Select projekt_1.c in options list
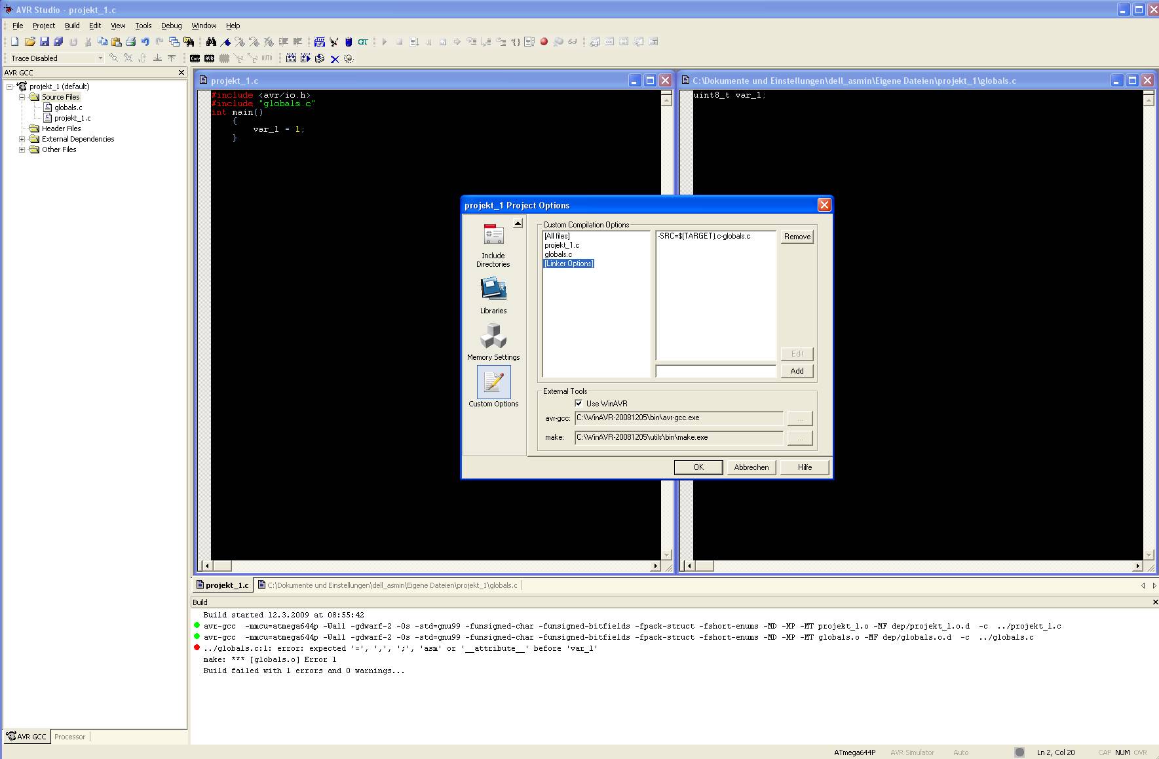Screen dimensions: 1159x759 pos(561,245)
